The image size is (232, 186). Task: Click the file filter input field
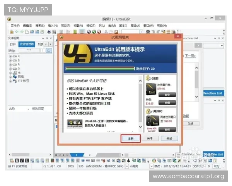[29, 51]
